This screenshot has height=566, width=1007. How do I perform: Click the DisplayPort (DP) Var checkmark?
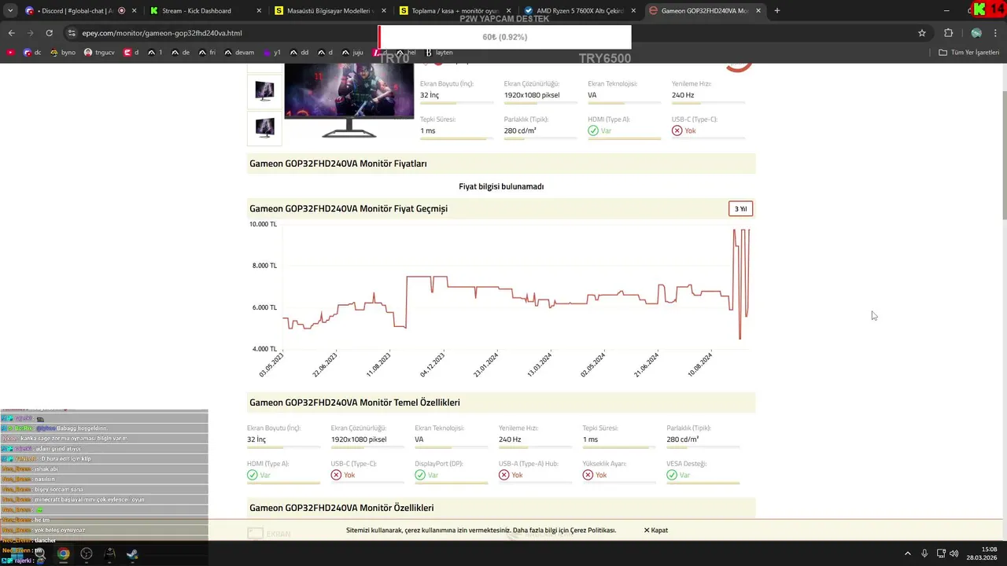point(420,475)
